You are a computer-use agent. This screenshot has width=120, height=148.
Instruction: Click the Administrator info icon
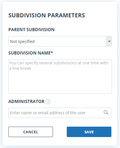tap(48, 102)
